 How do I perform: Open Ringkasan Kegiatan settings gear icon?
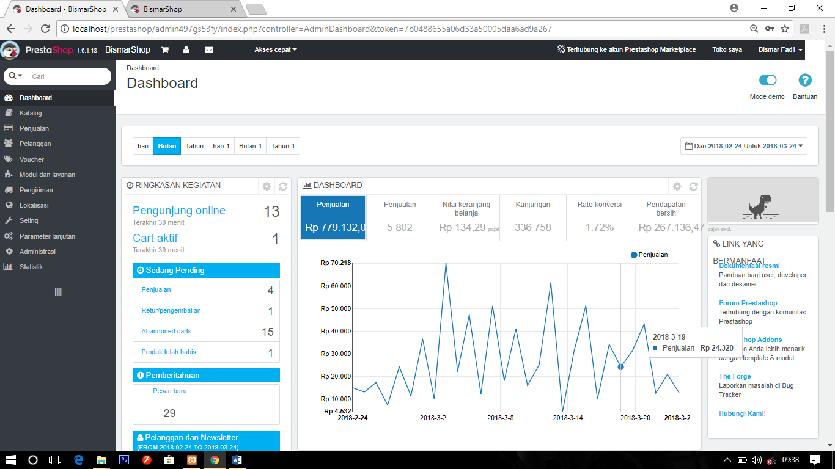pyautogui.click(x=267, y=186)
